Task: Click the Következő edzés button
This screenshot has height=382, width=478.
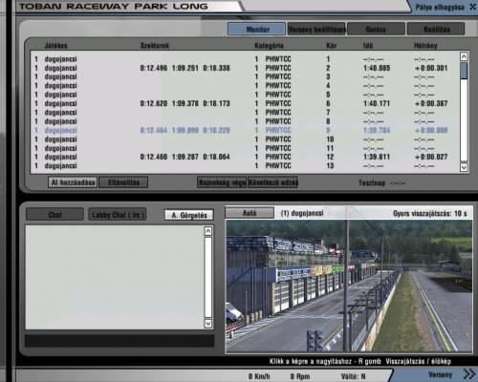Action: coord(272,182)
